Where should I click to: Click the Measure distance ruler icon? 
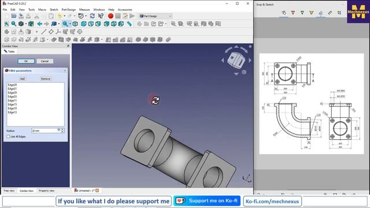point(129,24)
